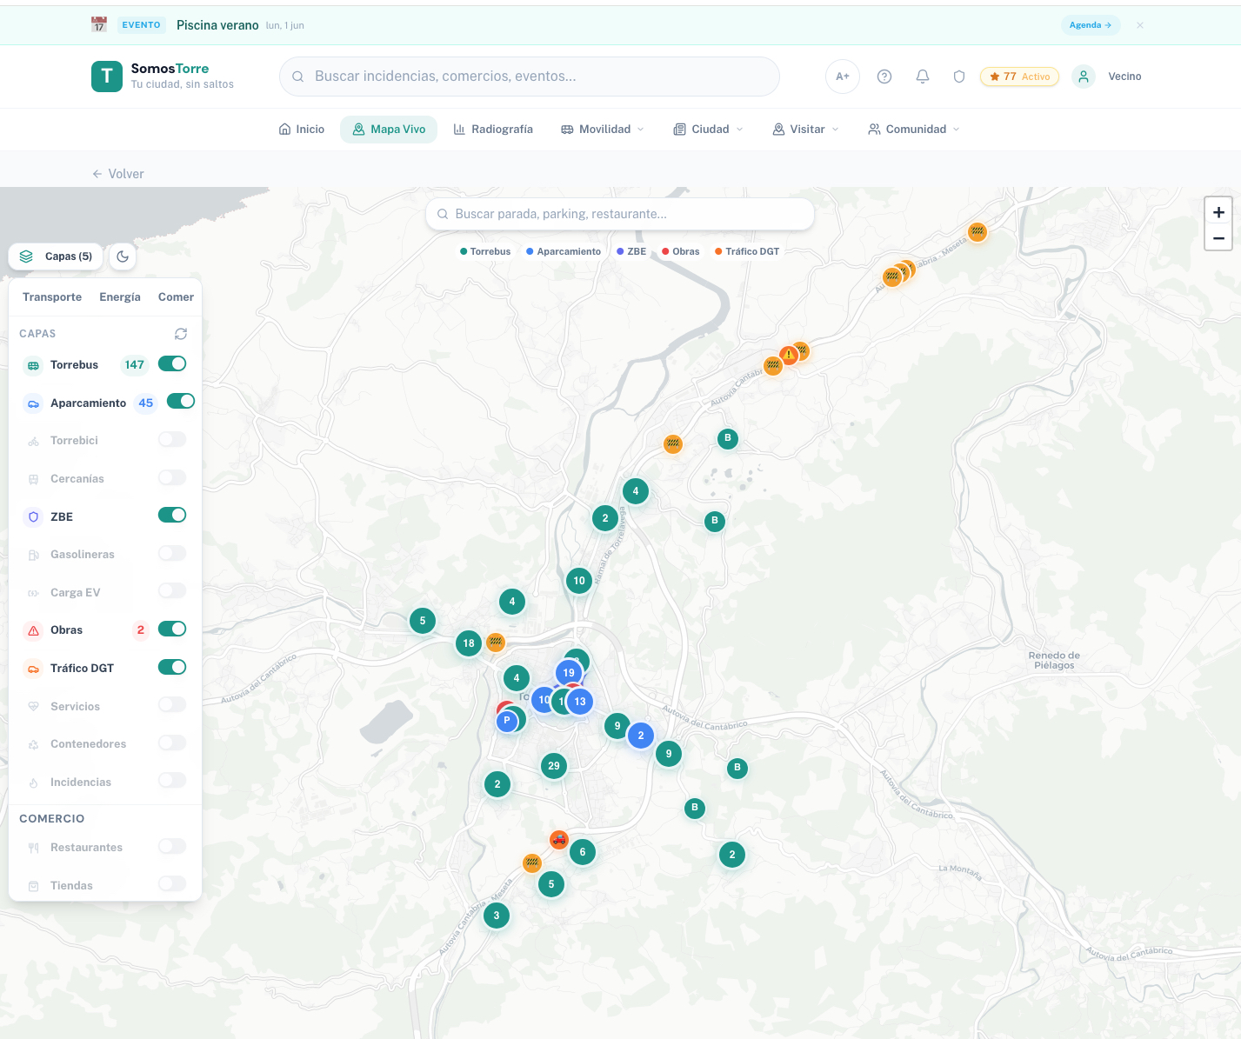Expand the Ciudad dropdown menu
The image size is (1241, 1039).
(709, 130)
